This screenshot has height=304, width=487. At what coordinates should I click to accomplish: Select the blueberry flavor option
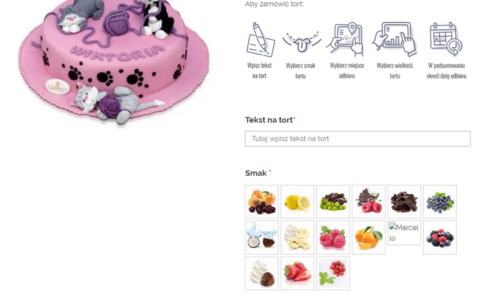coord(440,202)
